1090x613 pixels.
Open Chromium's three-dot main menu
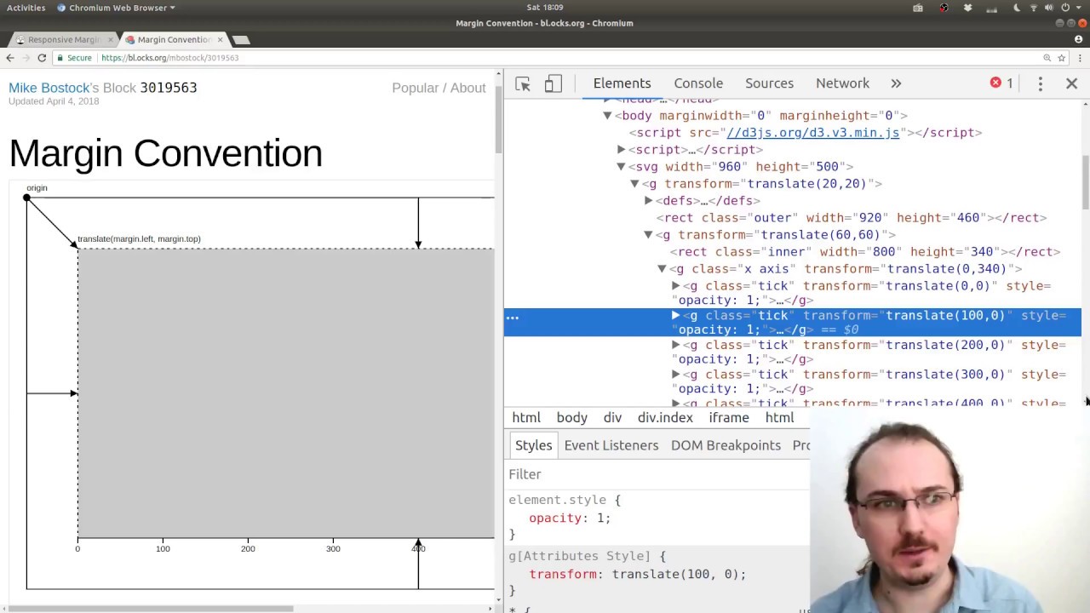pos(1079,58)
